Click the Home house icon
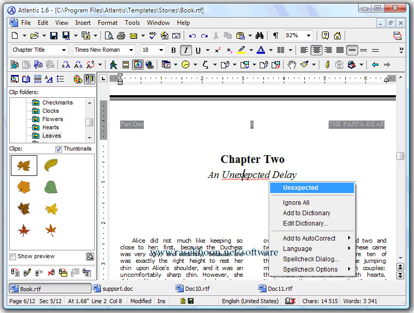 tap(337, 35)
